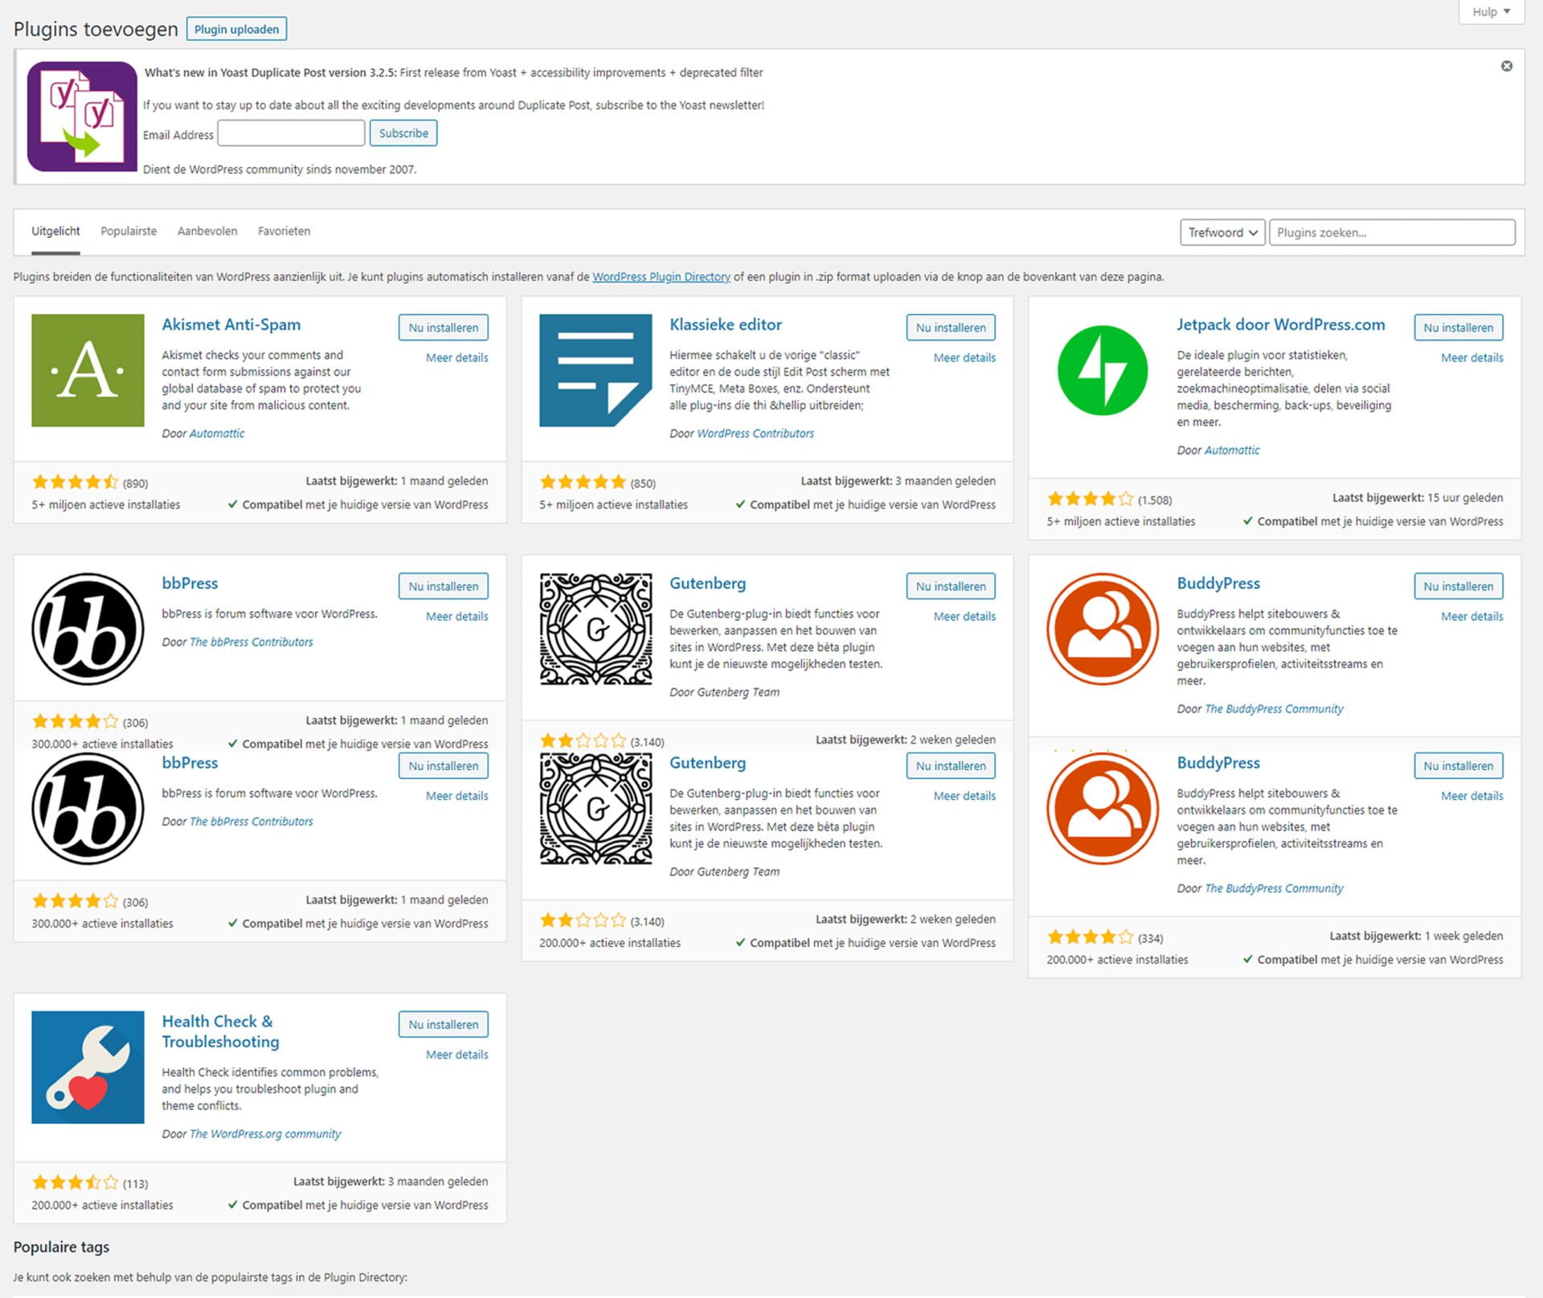Click the Akismet star rating

click(75, 482)
